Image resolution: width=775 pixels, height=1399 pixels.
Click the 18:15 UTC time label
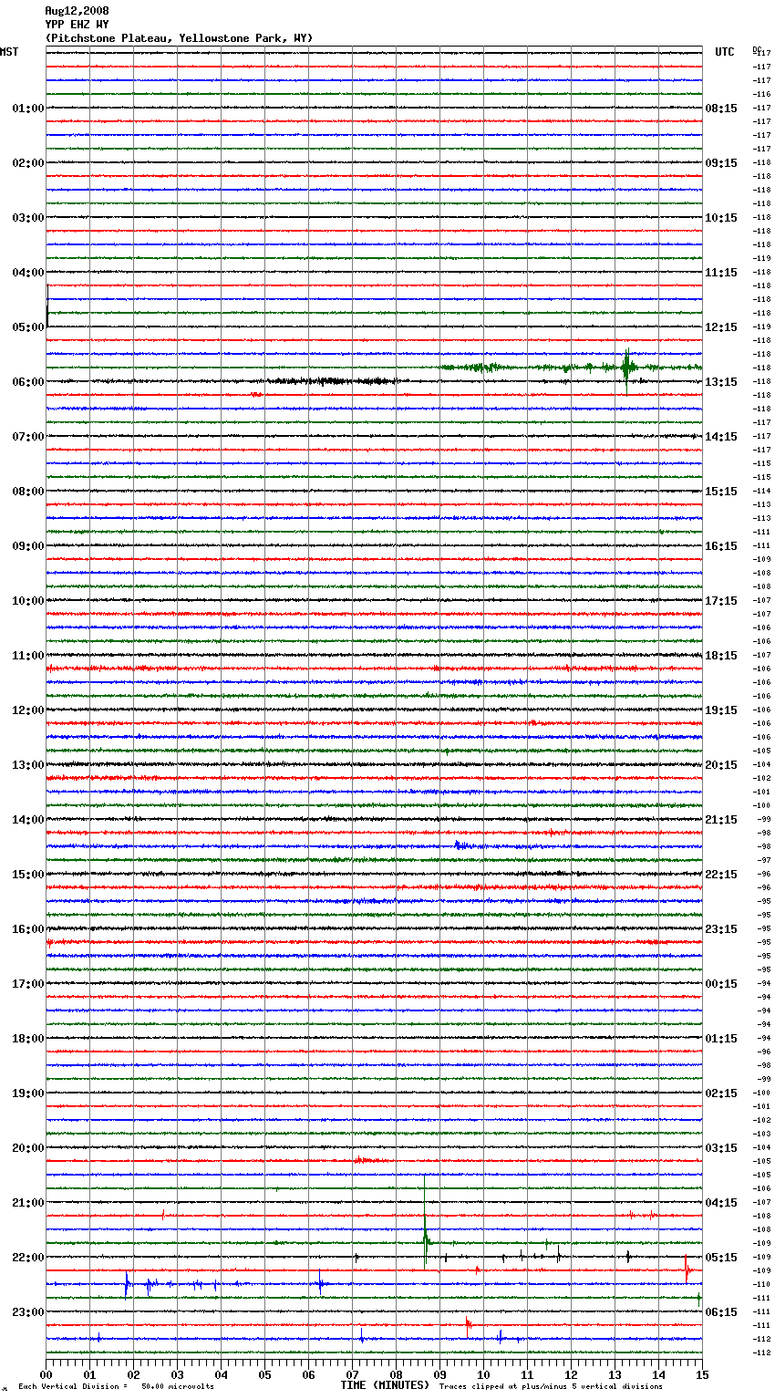pos(721,656)
